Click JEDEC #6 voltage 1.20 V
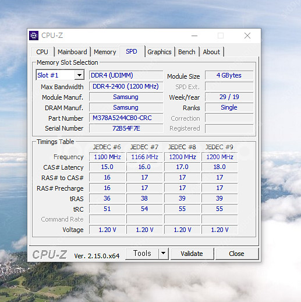301x302 pixels. click(107, 230)
